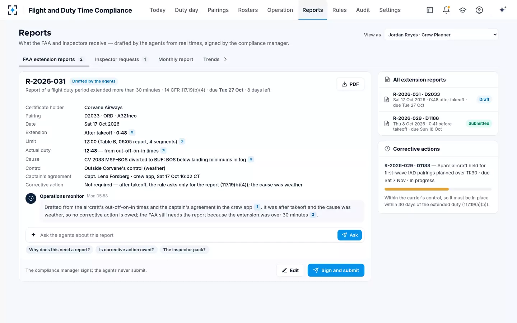
Task: Open the Actual duty source link arrow
Action: 163,150
